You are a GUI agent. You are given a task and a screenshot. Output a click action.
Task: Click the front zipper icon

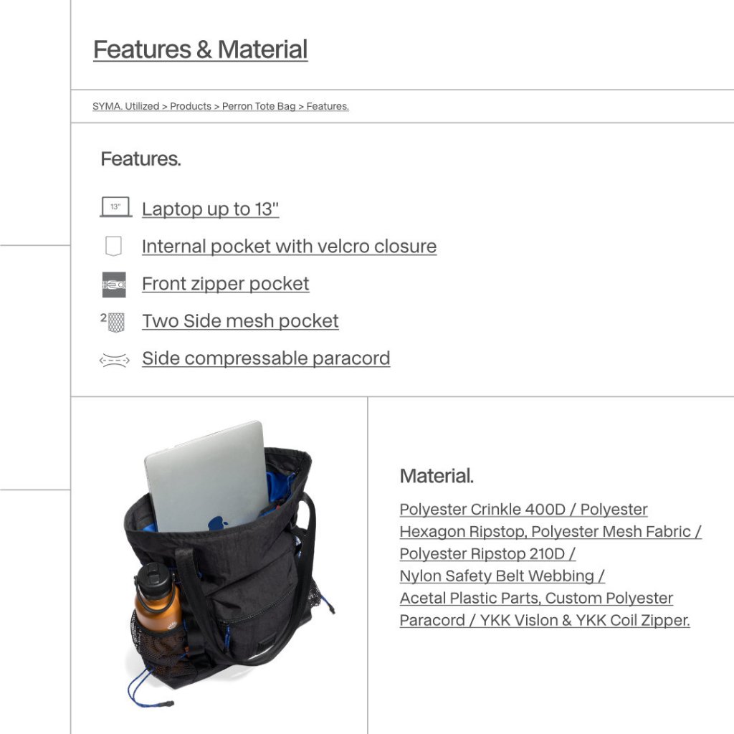pyautogui.click(x=114, y=285)
